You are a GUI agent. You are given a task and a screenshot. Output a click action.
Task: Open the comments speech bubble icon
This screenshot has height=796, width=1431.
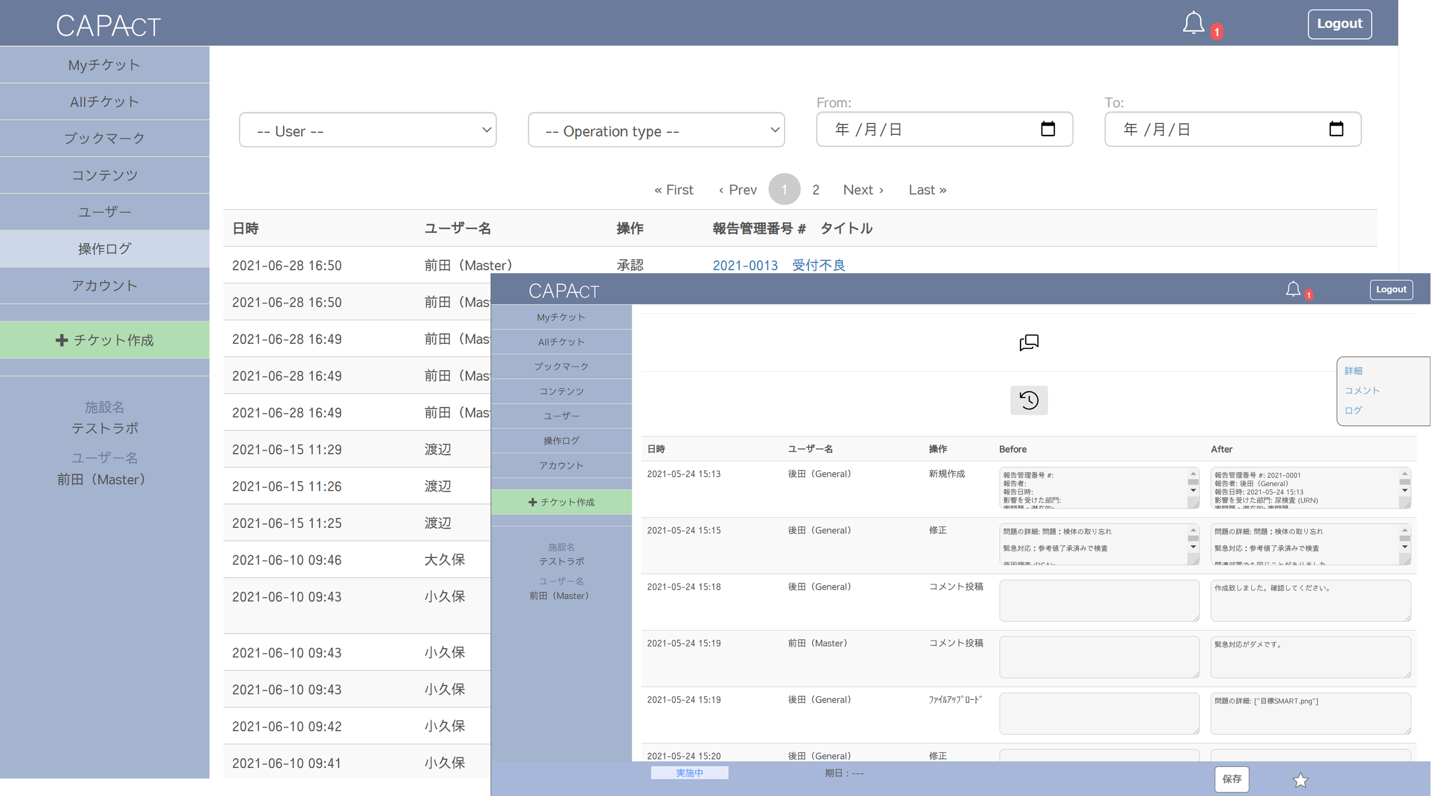(x=1028, y=342)
